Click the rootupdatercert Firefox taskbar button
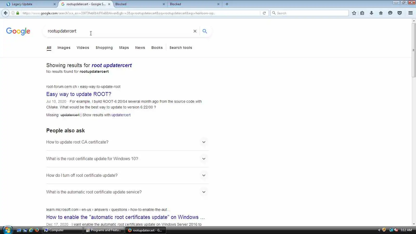 pyautogui.click(x=146, y=230)
